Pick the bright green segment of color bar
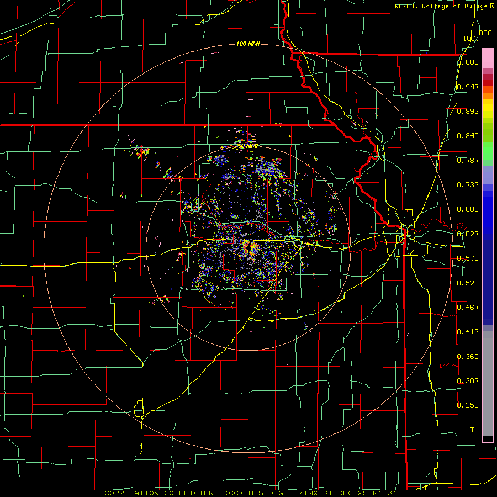The width and height of the screenshot is (497, 497). 488,151
